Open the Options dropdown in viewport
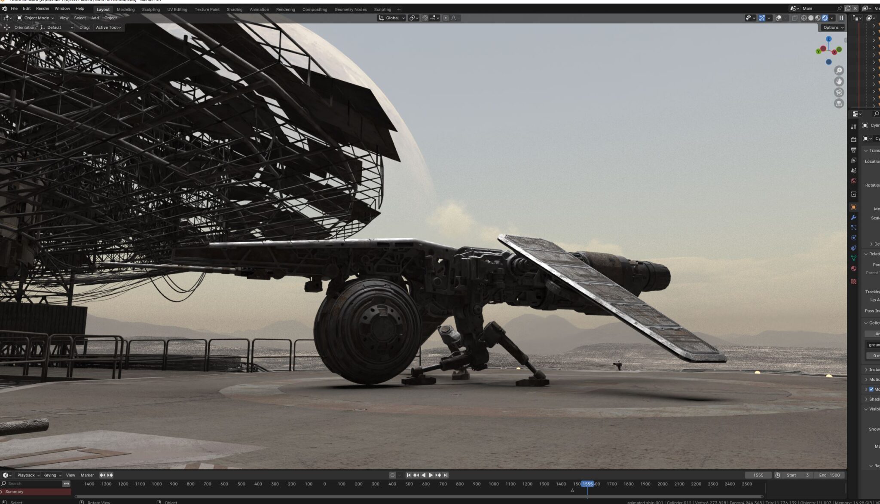The width and height of the screenshot is (880, 504). click(x=833, y=27)
